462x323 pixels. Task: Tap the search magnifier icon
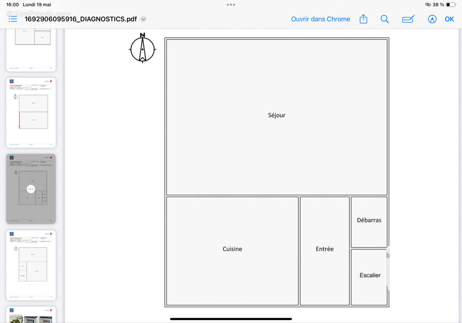385,19
